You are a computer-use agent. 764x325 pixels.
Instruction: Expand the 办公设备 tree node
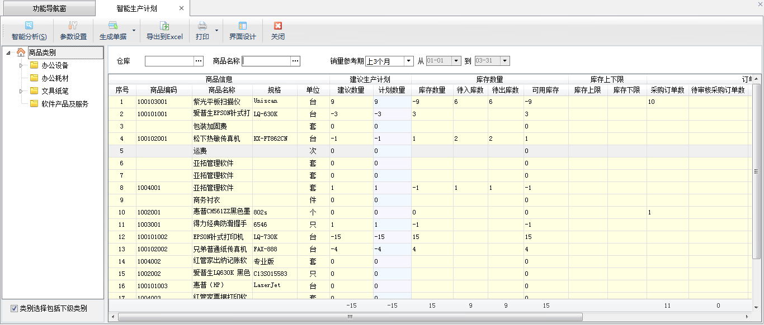pos(21,65)
